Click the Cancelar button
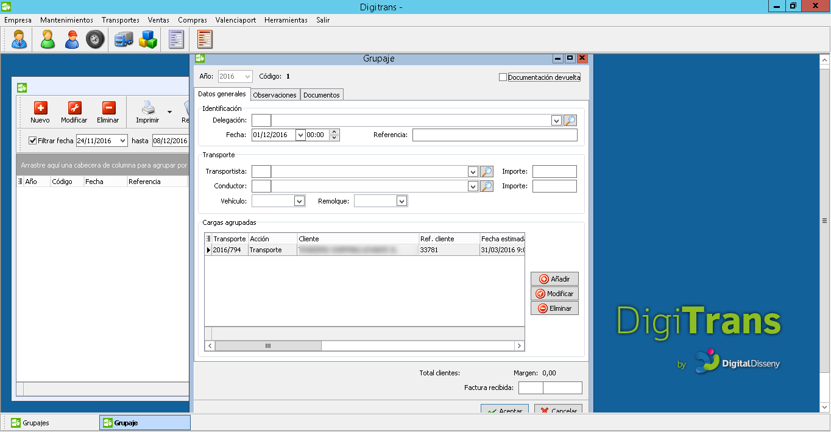Viewport: 831px width, 432px height. (558, 409)
